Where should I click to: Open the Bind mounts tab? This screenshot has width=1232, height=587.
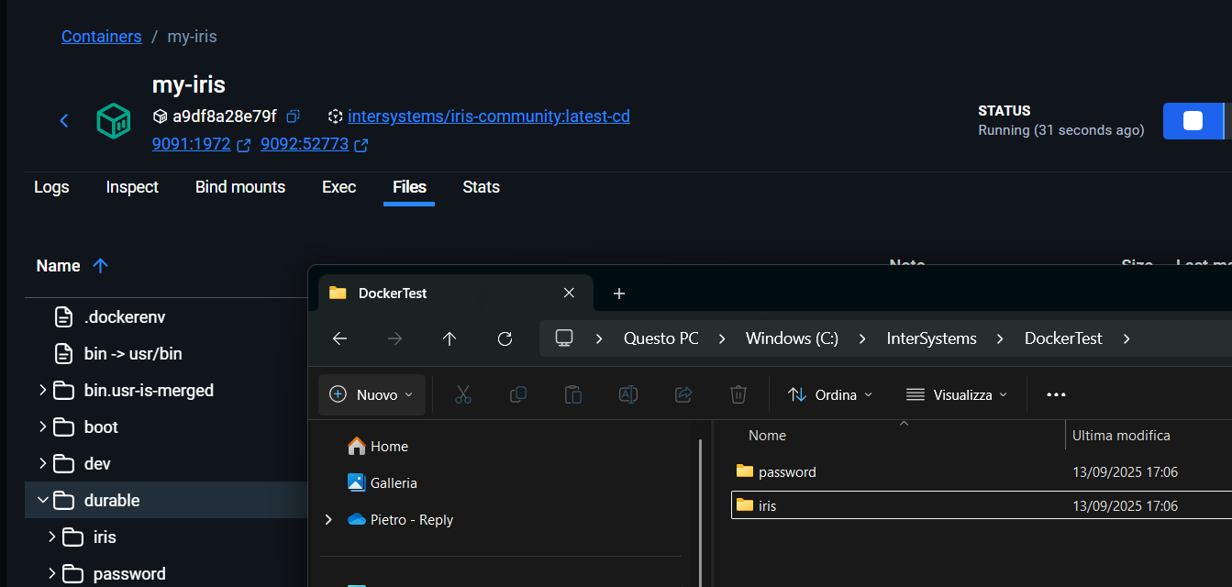click(x=240, y=187)
